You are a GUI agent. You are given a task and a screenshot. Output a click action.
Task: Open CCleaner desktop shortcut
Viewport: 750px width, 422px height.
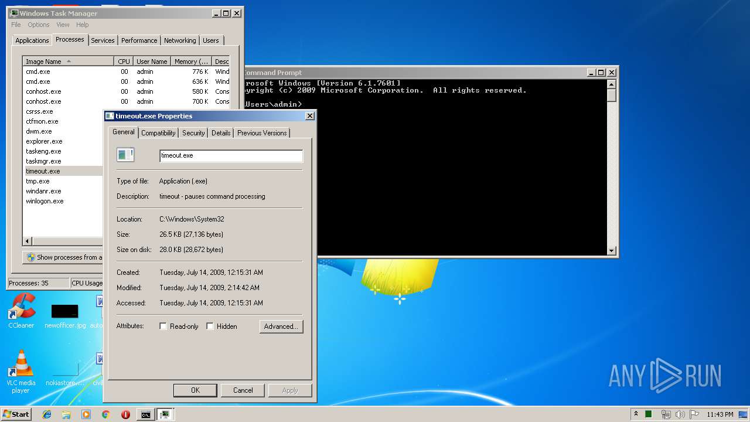(21, 311)
